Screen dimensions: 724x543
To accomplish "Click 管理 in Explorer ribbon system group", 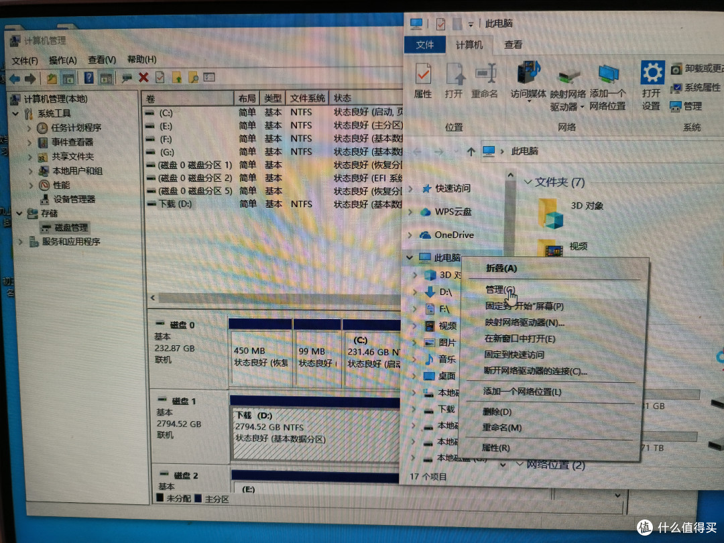I will 686,106.
